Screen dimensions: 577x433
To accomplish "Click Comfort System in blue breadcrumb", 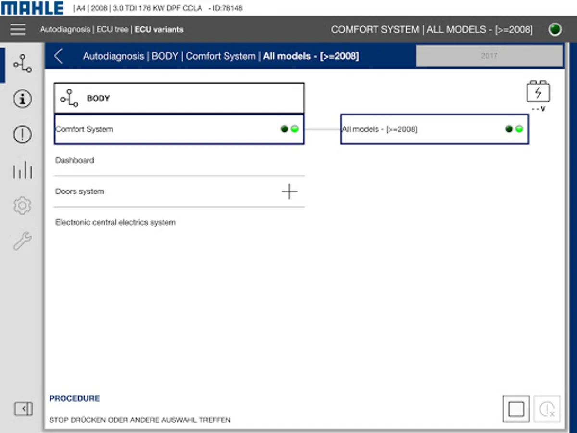I will click(x=221, y=56).
